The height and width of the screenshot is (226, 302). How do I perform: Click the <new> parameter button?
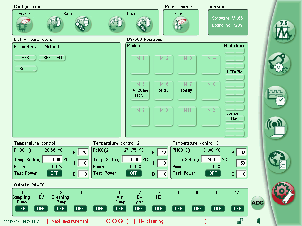point(25,69)
